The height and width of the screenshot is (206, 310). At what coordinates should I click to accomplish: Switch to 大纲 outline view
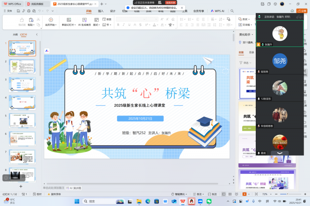tap(15, 34)
